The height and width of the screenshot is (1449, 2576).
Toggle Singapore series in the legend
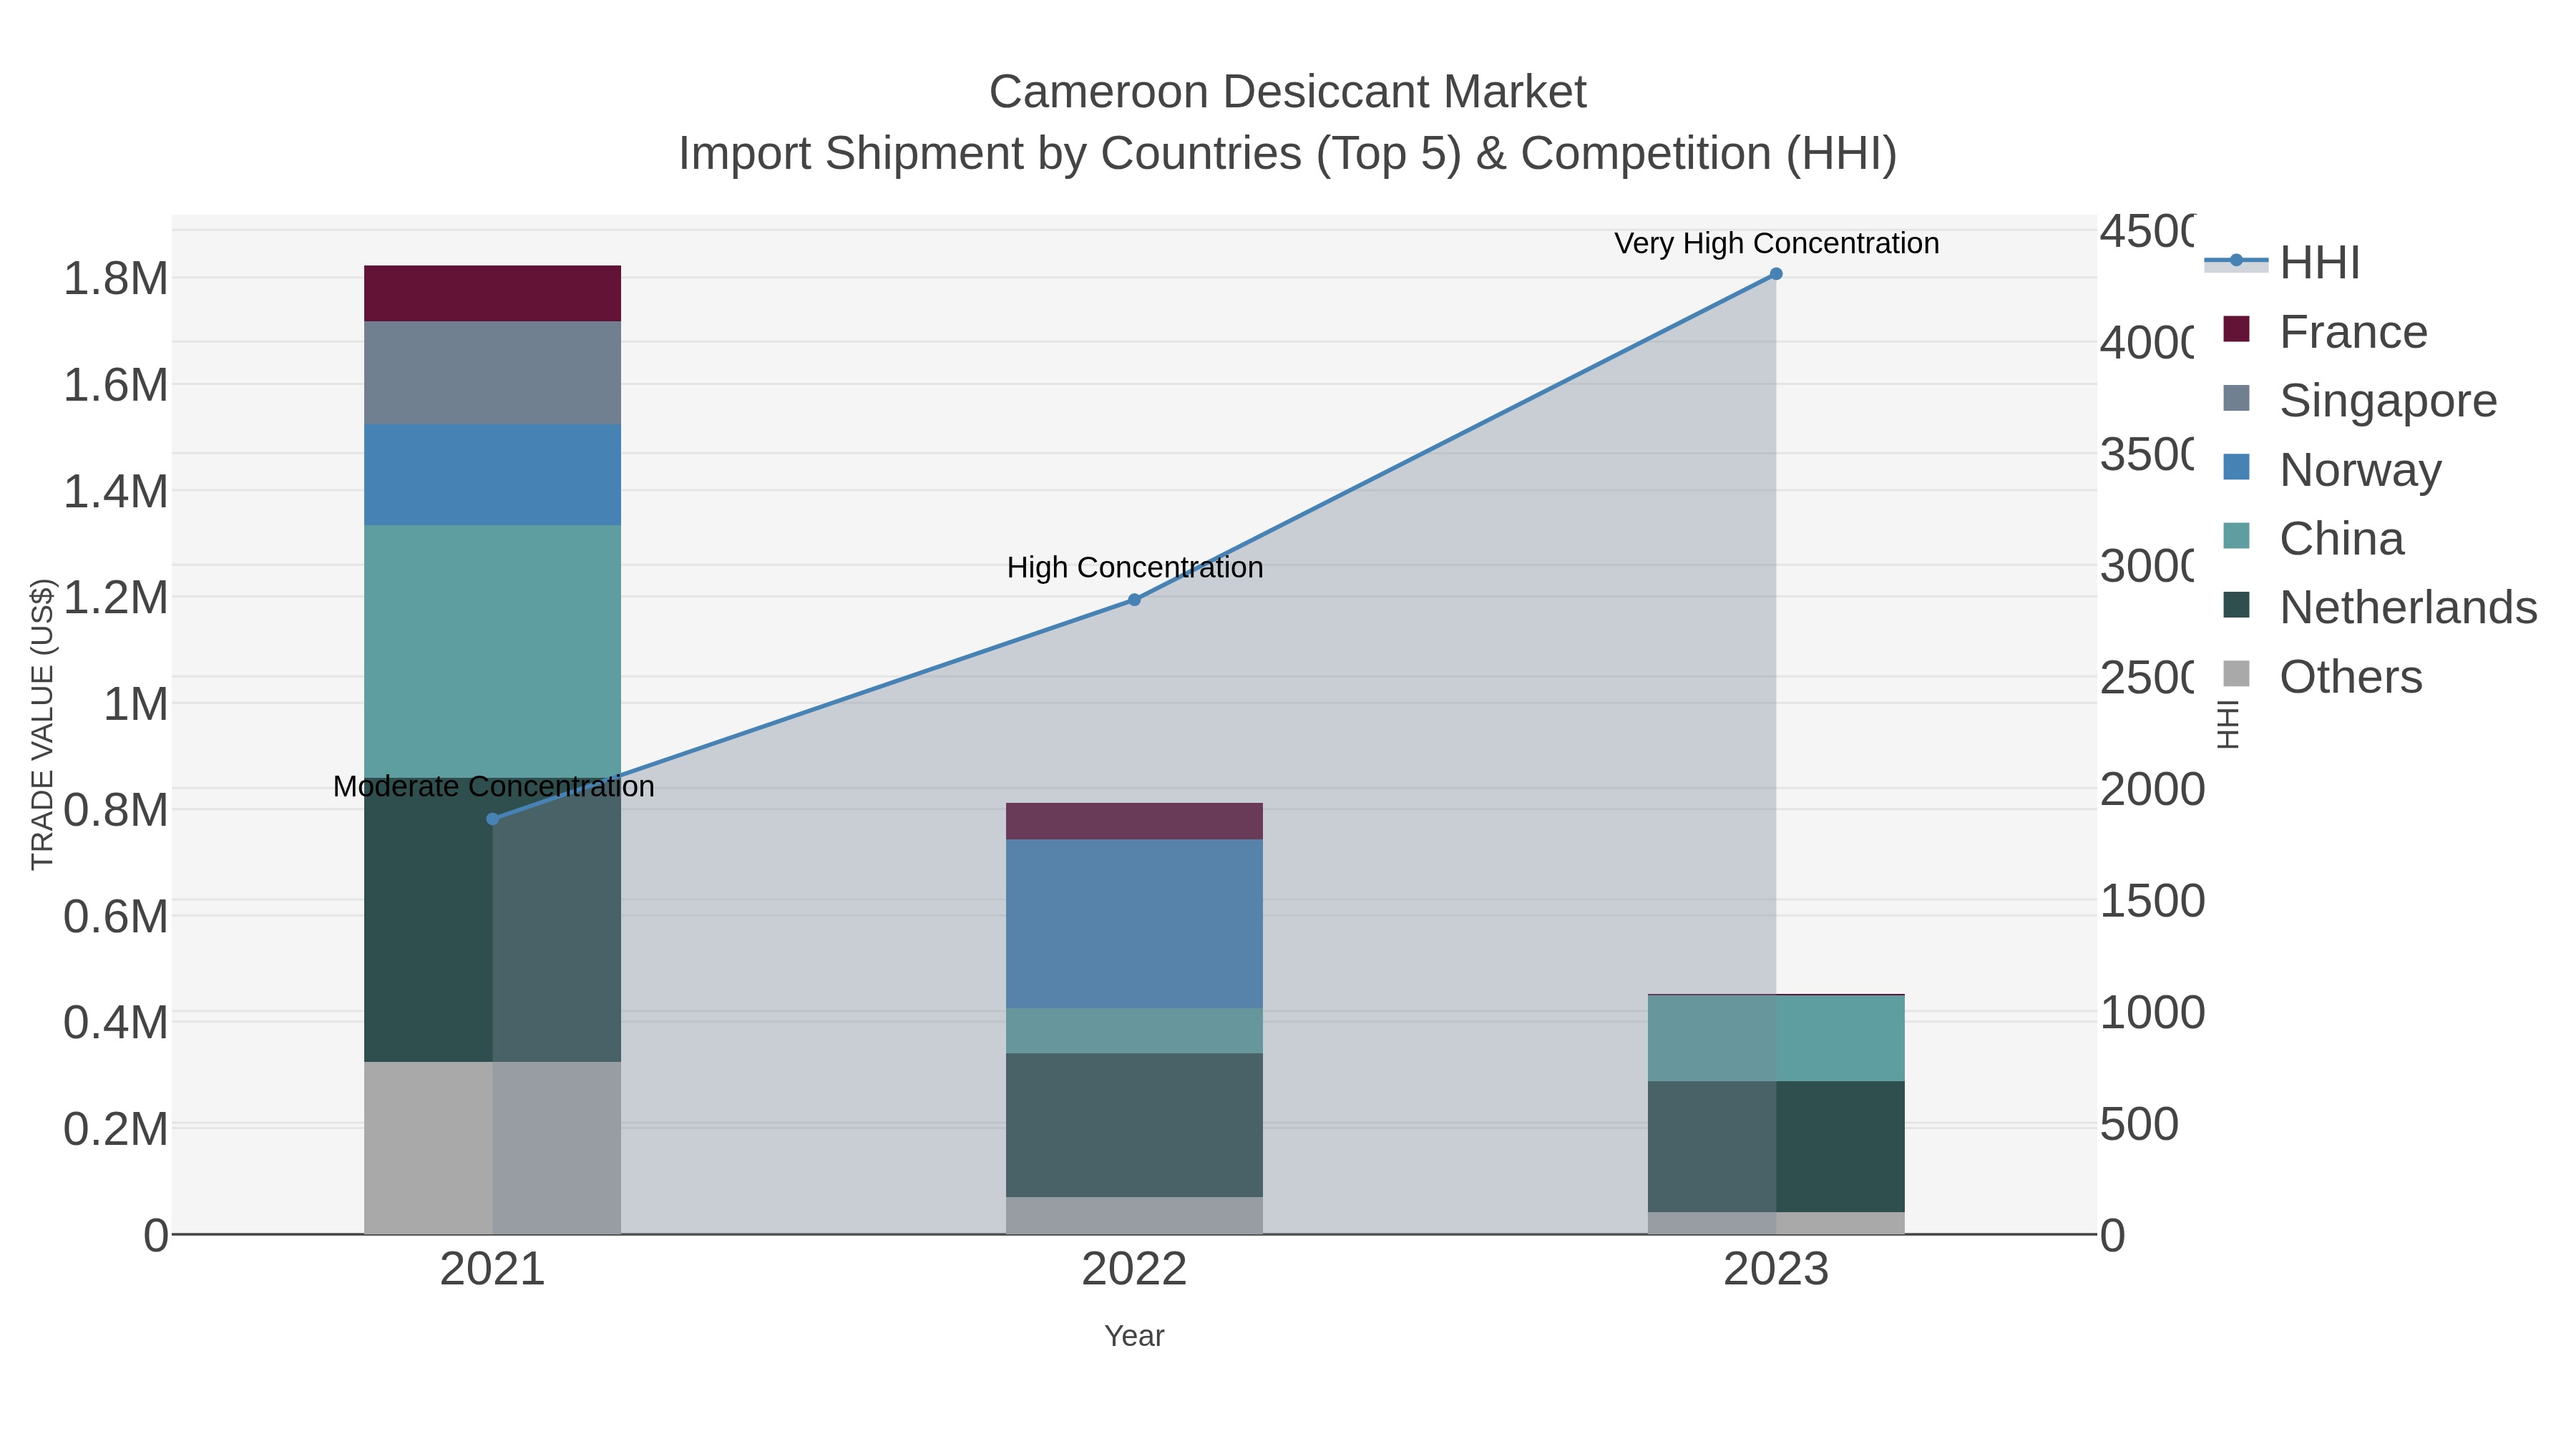2360,401
